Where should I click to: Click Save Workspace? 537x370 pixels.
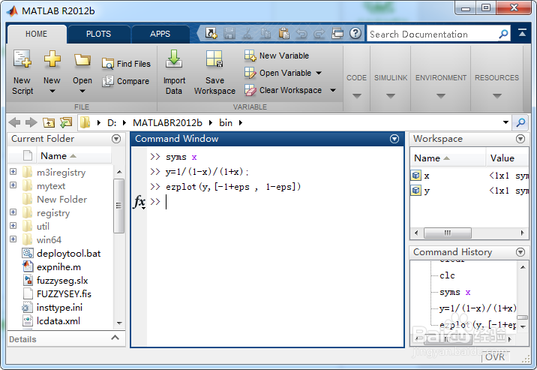coord(214,72)
